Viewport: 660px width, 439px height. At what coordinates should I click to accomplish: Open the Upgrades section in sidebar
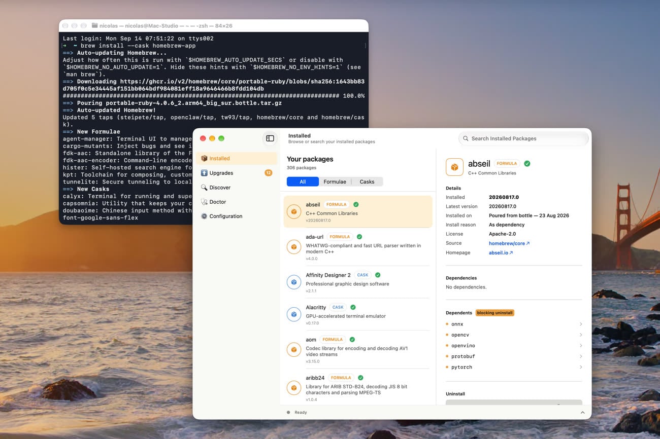(x=238, y=173)
